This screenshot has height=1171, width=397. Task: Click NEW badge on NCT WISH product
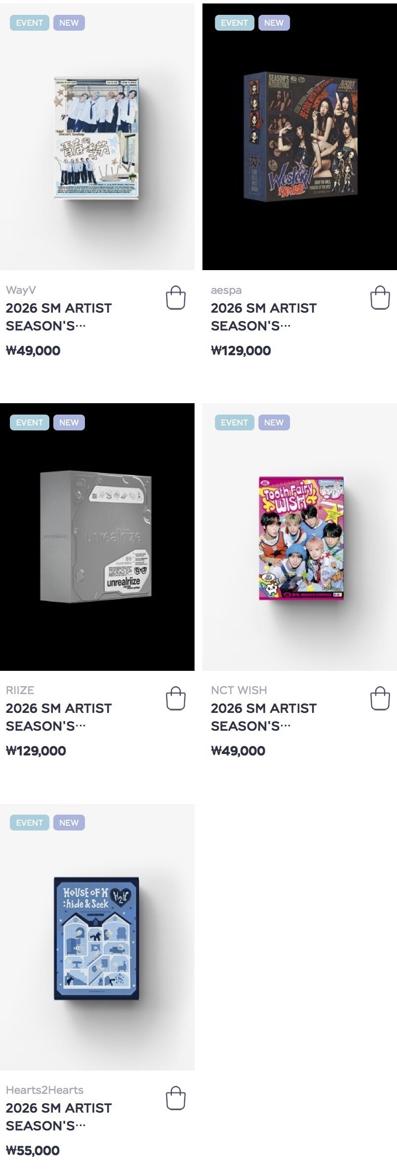click(274, 422)
